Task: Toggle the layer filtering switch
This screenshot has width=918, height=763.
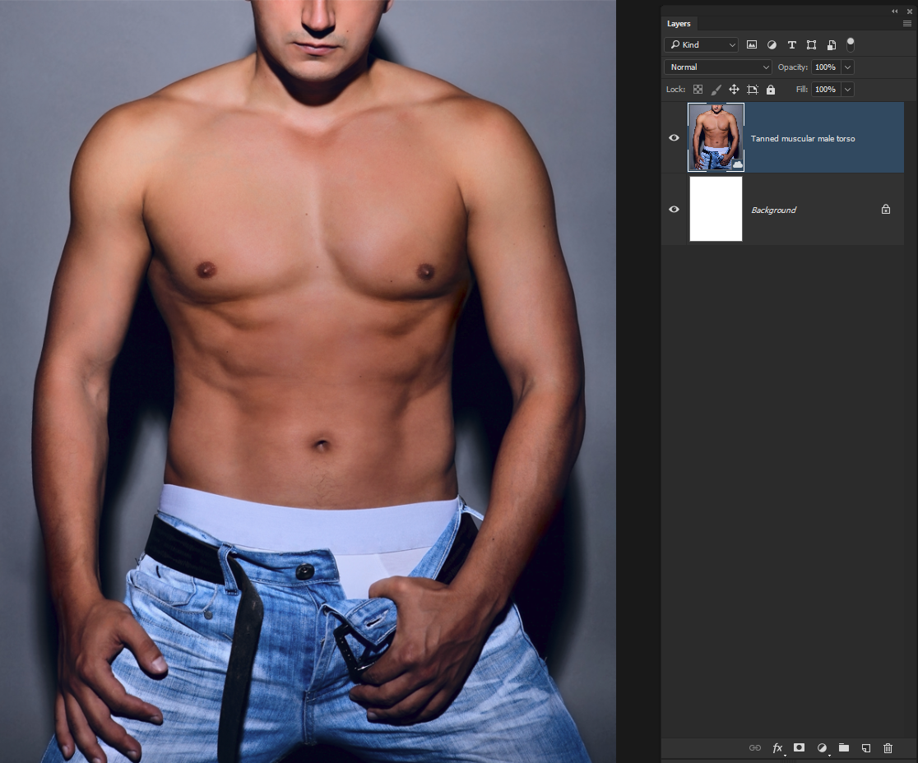Action: [851, 44]
